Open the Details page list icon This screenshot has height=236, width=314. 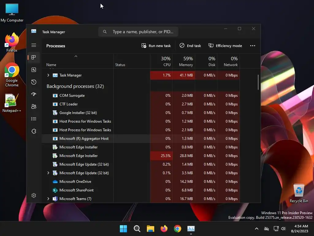[x=34, y=119]
